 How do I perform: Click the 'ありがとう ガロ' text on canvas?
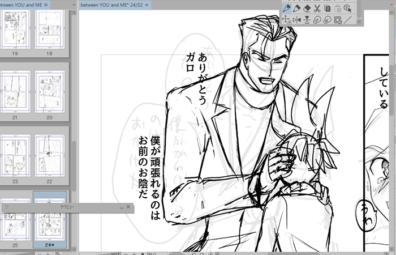(196, 79)
